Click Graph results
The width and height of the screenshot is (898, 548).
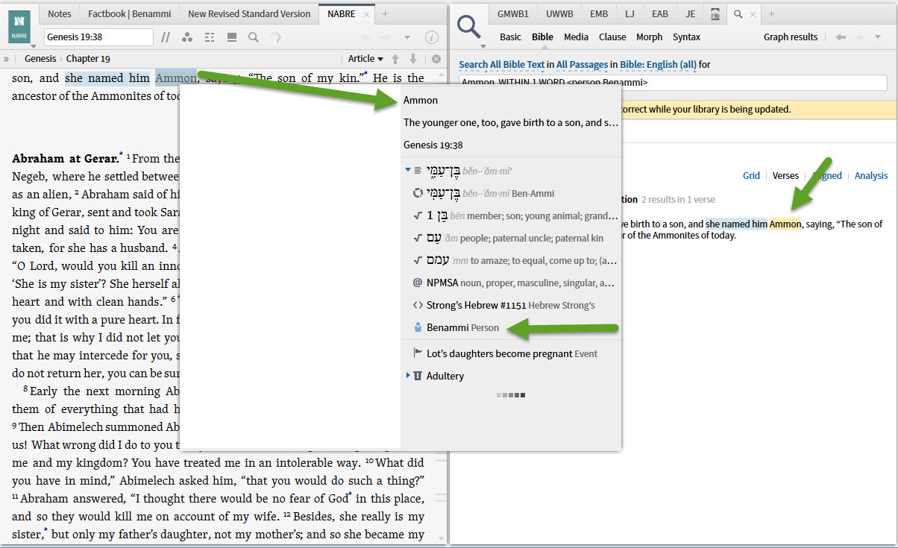pos(791,37)
